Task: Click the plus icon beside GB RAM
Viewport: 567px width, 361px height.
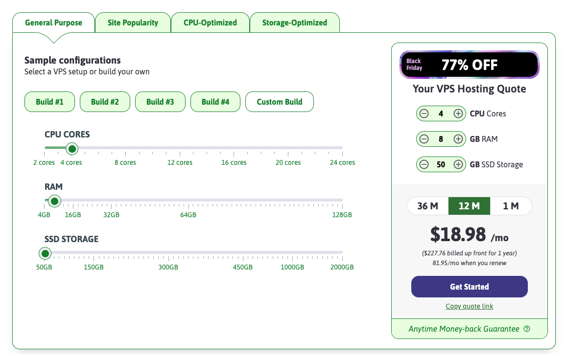Action: (x=458, y=138)
